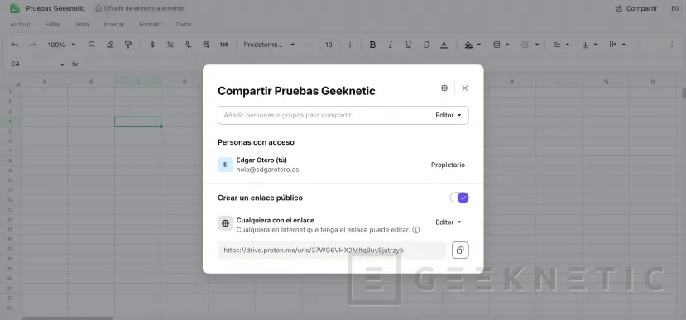Viewport: 686px width, 320px height.
Task: Click the EO account avatar
Action: coord(674,8)
